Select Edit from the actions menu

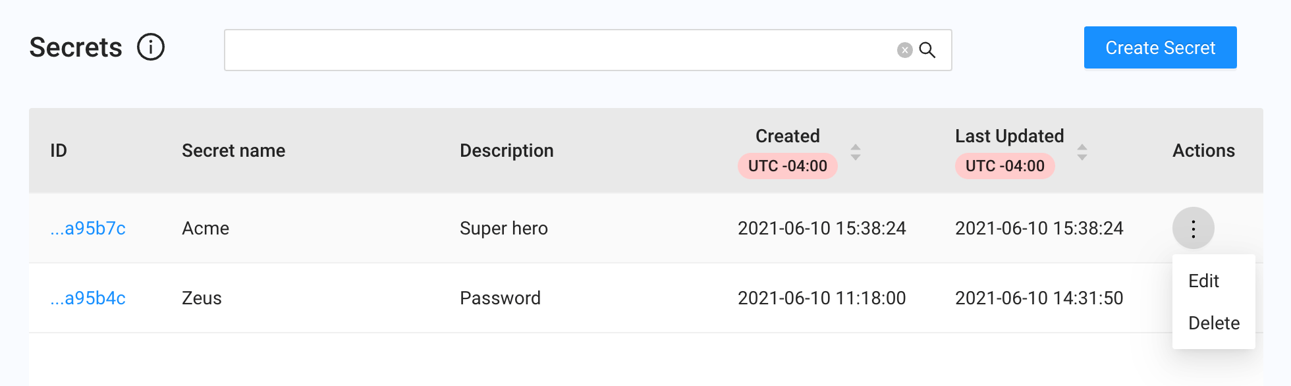pyautogui.click(x=1203, y=281)
